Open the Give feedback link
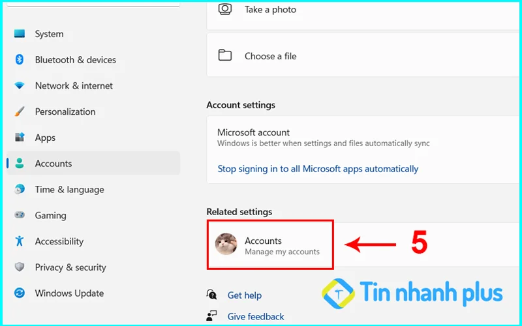This screenshot has height=326, width=522. [x=256, y=316]
